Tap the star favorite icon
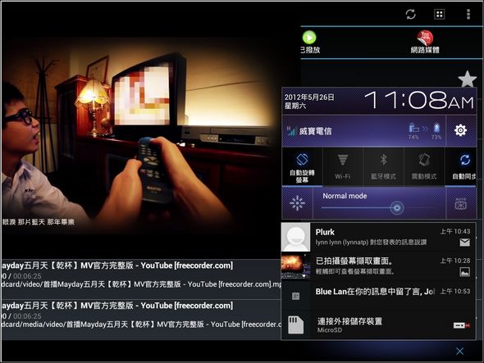Image resolution: width=484 pixels, height=363 pixels. point(468,79)
